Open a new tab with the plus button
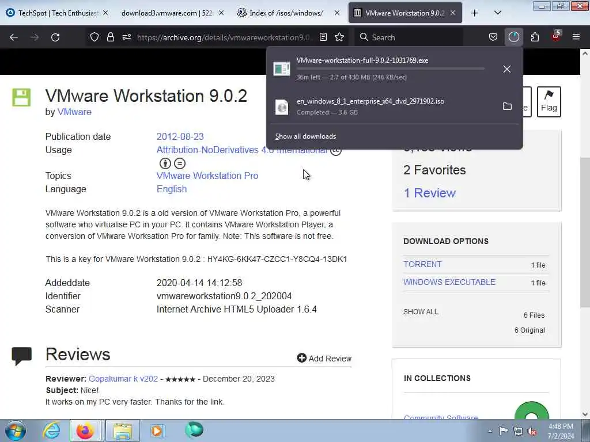Image resolution: width=590 pixels, height=442 pixels. 475,13
